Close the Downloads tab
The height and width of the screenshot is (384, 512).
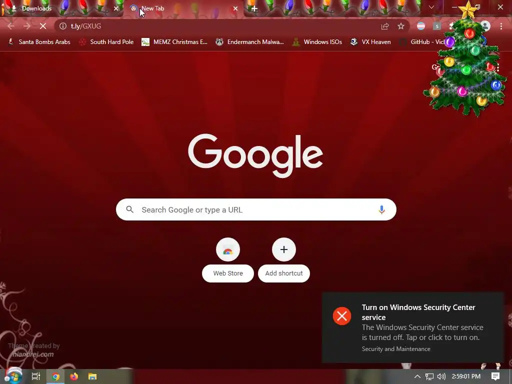point(116,8)
